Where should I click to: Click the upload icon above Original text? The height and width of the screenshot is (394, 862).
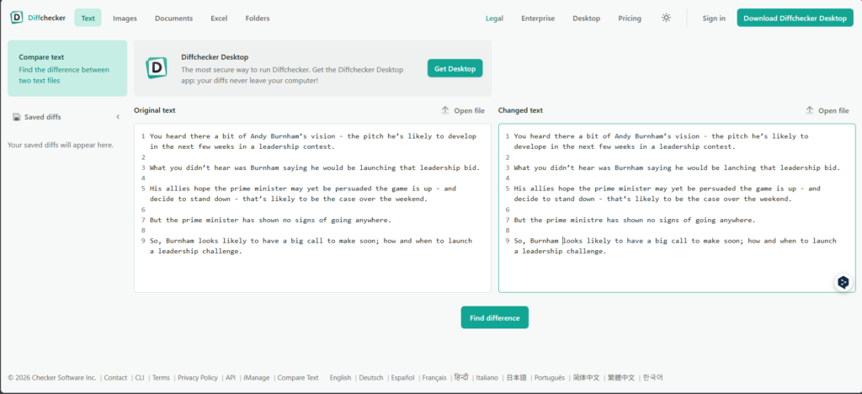click(x=445, y=110)
